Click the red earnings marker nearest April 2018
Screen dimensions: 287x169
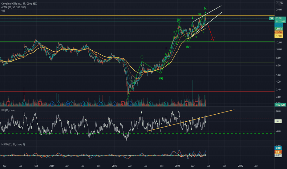pos(8,104)
